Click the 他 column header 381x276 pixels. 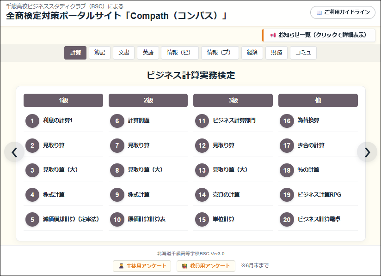point(318,101)
